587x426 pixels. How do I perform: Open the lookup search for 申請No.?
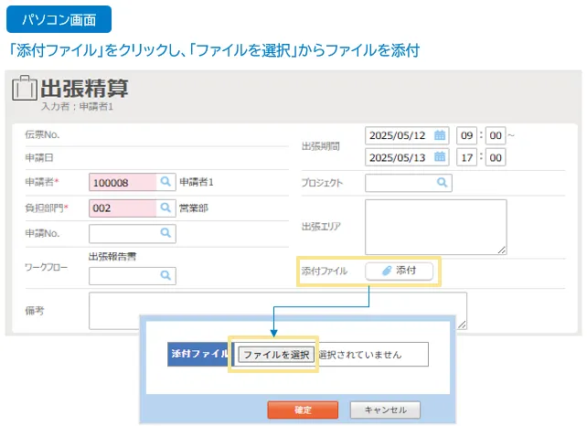[165, 234]
